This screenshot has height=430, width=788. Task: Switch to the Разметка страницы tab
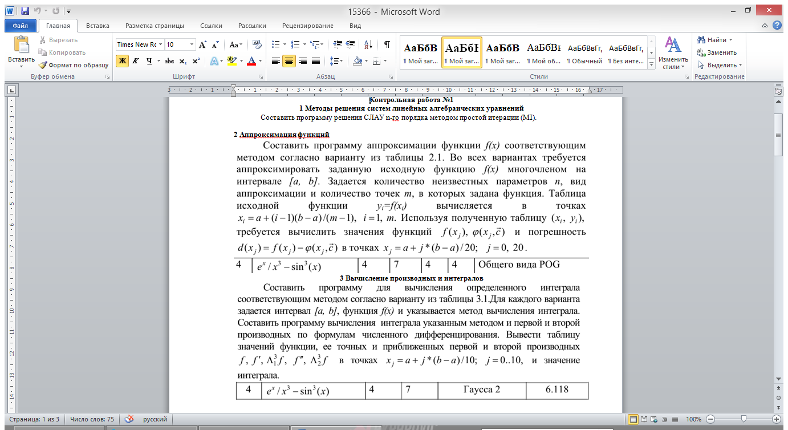click(x=155, y=26)
